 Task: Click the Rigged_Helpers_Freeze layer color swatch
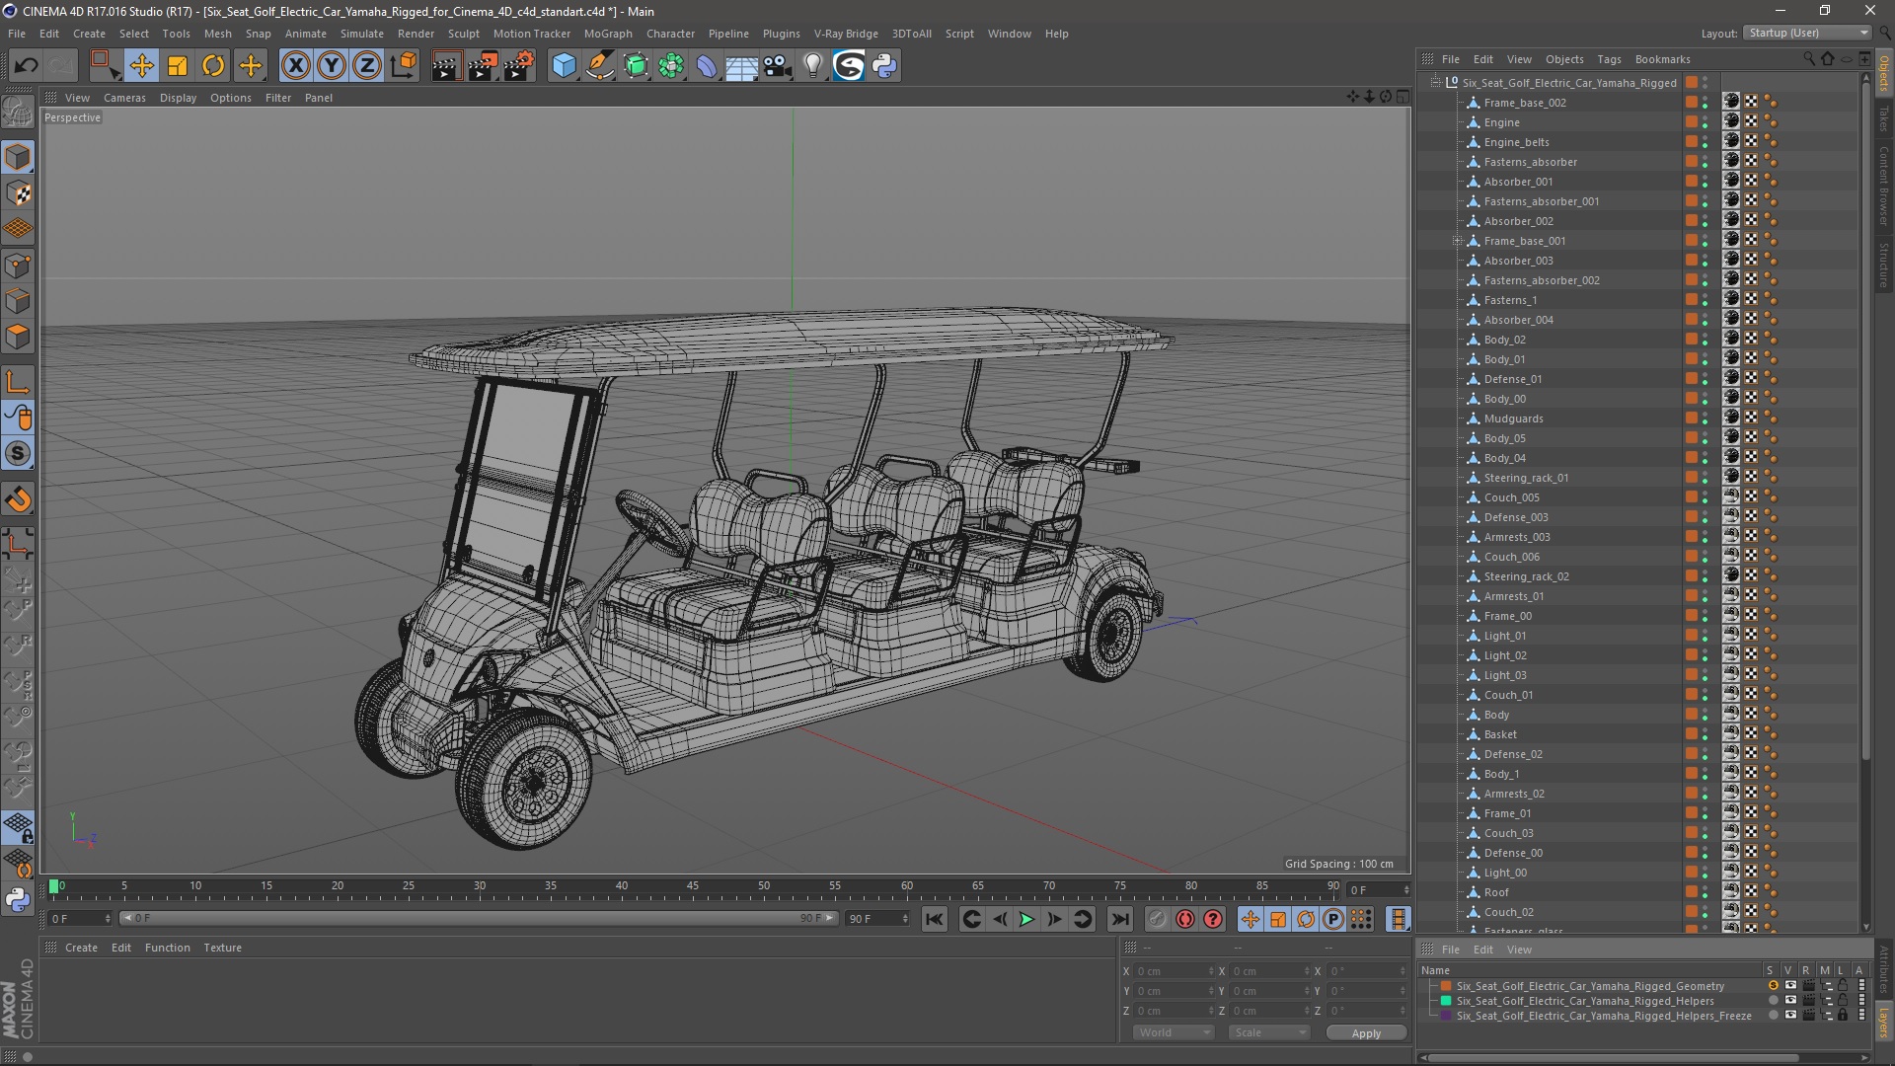coord(1446,1016)
